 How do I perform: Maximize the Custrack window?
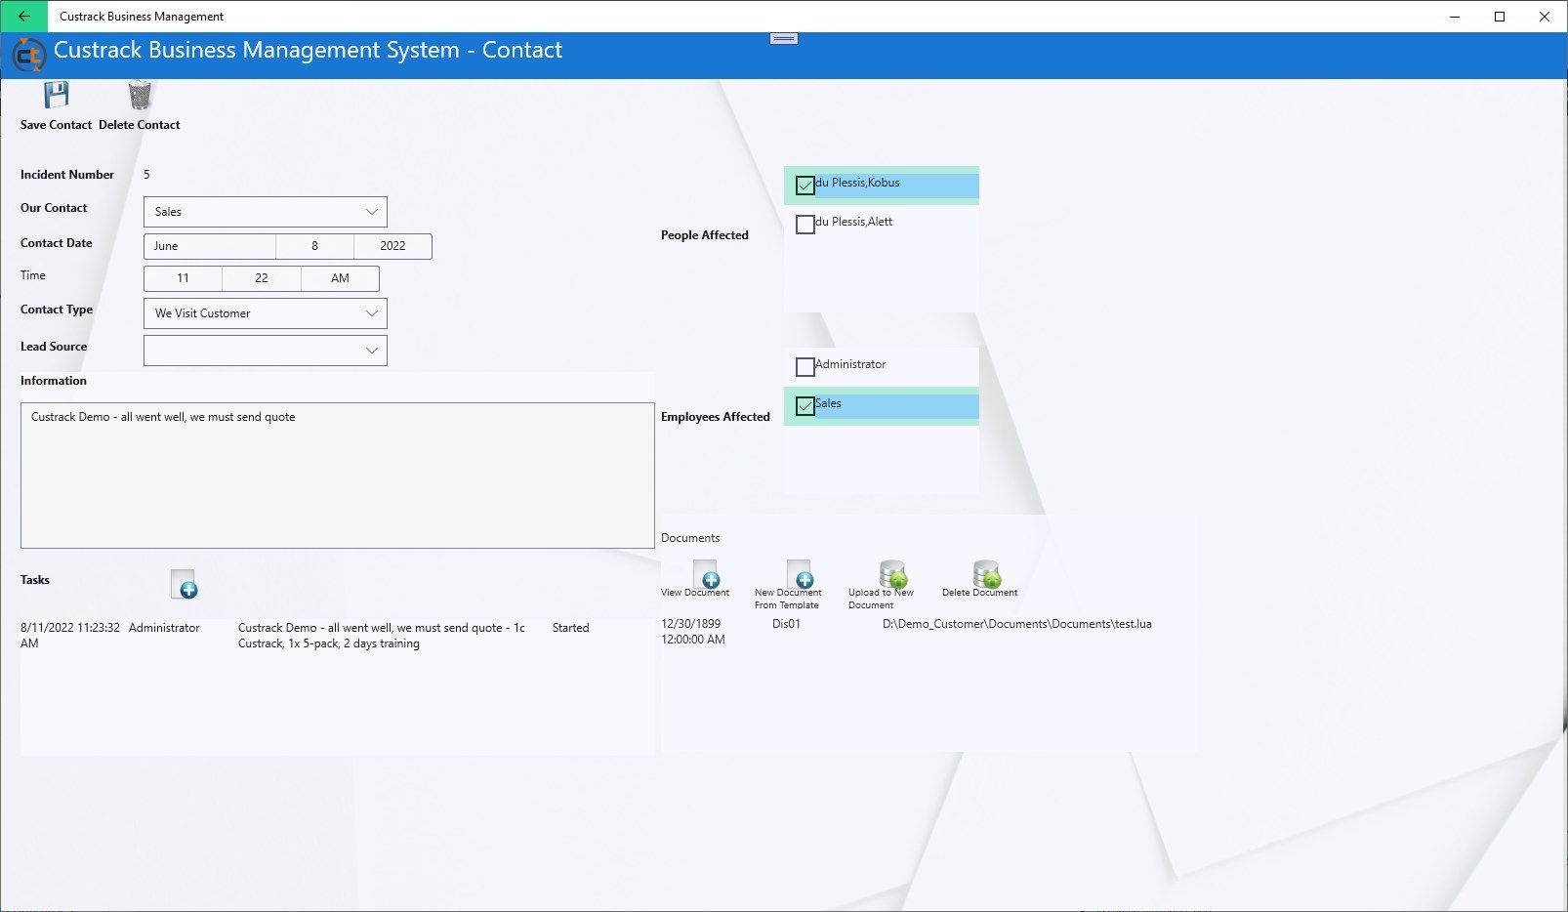[x=1500, y=16]
